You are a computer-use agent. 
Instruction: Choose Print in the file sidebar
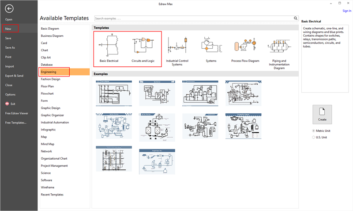click(8, 57)
